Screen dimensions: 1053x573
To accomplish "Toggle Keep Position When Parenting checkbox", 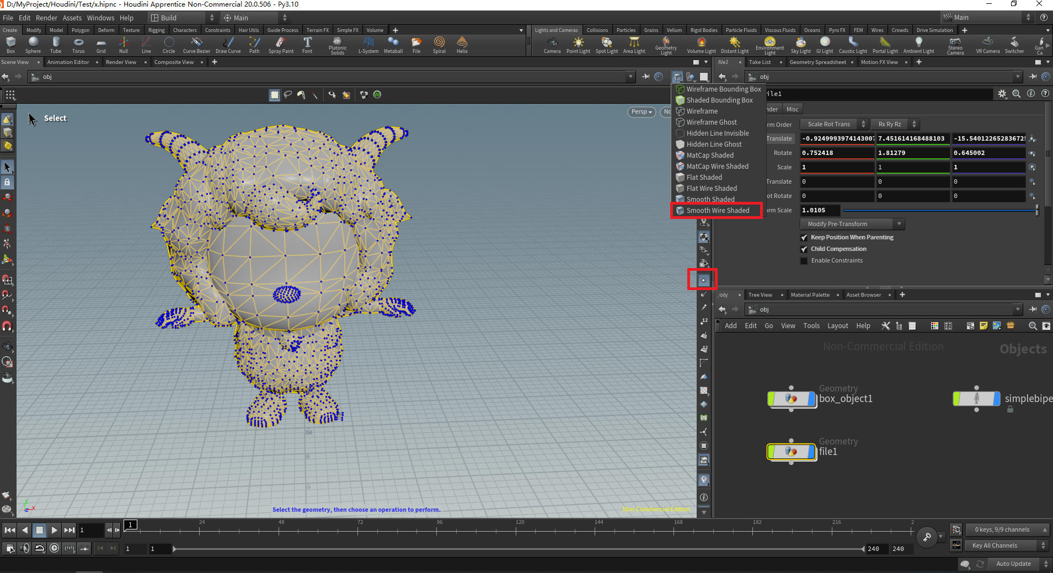I will click(x=804, y=238).
